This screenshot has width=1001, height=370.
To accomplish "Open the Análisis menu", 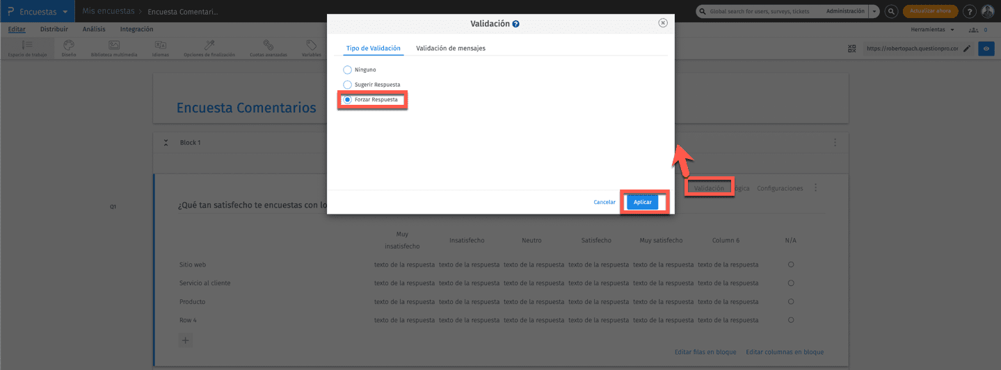I will [94, 29].
